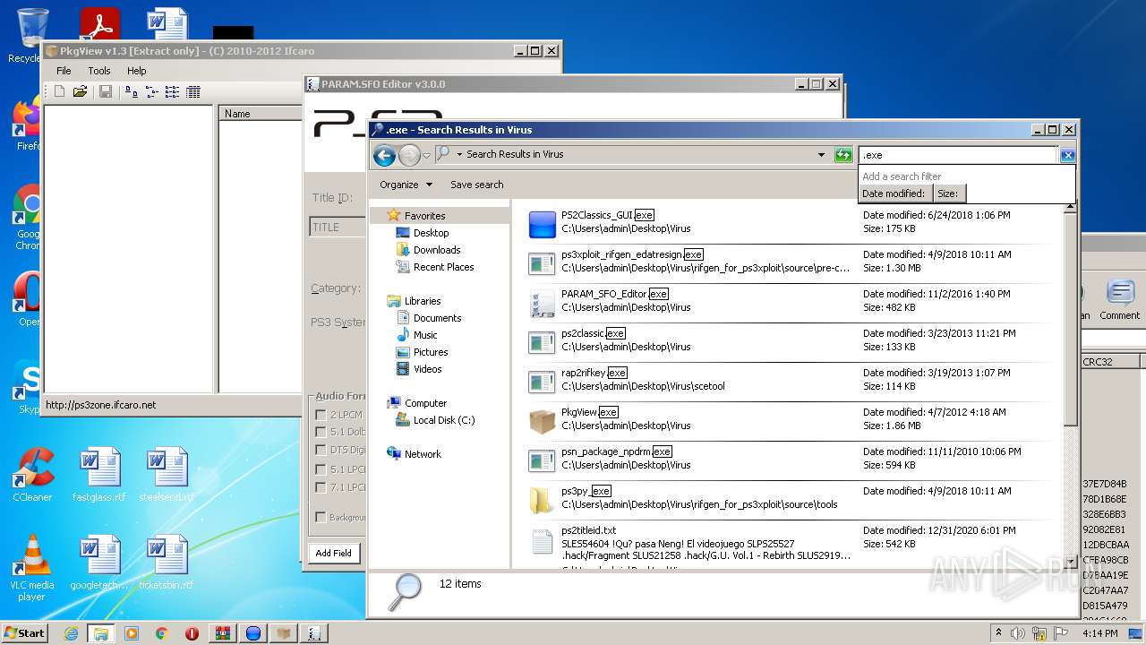Launch Chrome from the taskbar
The width and height of the screenshot is (1146, 645).
pyautogui.click(x=162, y=633)
